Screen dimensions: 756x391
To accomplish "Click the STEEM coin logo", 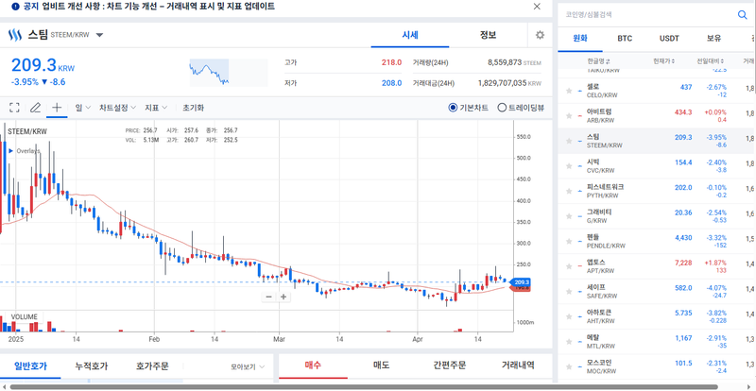I will click(15, 35).
